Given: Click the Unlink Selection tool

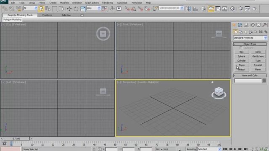Looking at the screenshot, I should pyautogui.click(x=11, y=8).
